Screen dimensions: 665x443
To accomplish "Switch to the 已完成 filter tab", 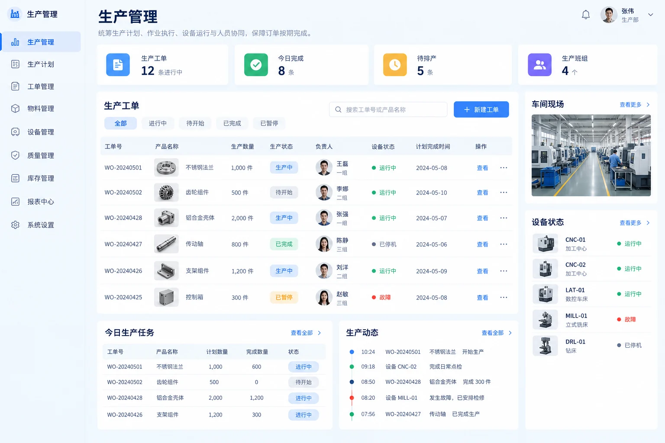I will coord(232,123).
